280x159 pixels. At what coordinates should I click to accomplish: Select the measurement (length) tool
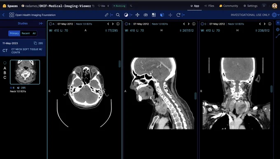[107, 15]
